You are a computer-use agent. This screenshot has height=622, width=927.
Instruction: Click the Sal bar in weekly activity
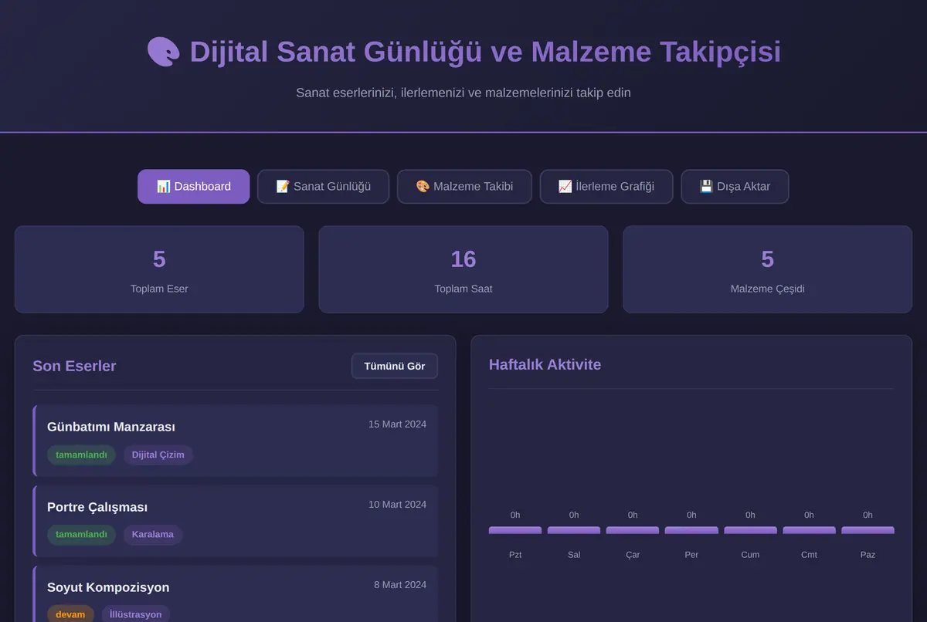(x=574, y=530)
